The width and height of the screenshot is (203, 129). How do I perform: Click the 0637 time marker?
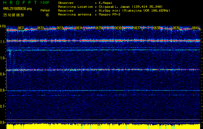pyautogui.click(x=137, y=28)
